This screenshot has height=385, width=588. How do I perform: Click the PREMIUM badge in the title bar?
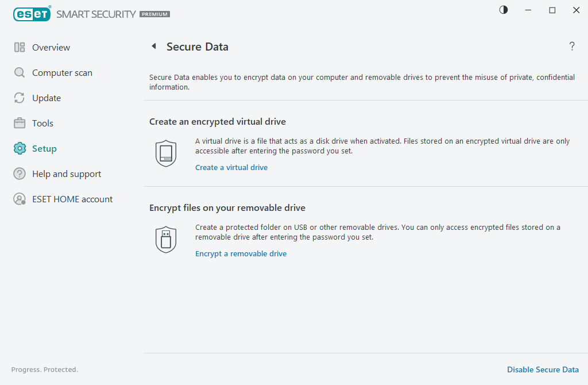(x=154, y=14)
